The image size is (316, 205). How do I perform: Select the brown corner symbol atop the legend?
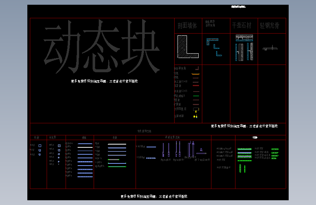click(197, 68)
